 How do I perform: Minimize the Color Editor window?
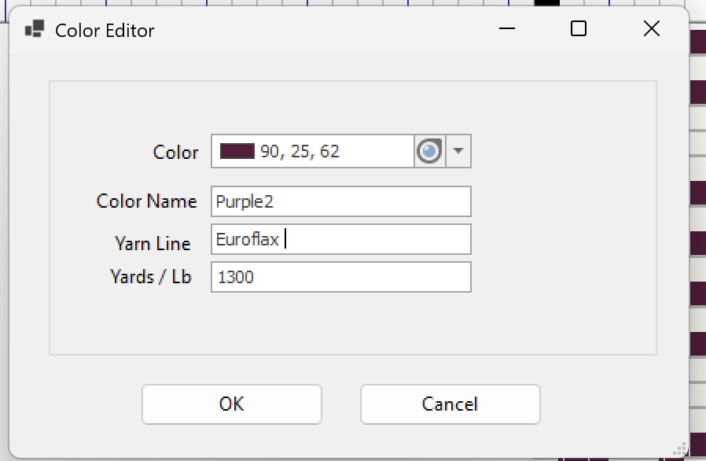pyautogui.click(x=508, y=29)
